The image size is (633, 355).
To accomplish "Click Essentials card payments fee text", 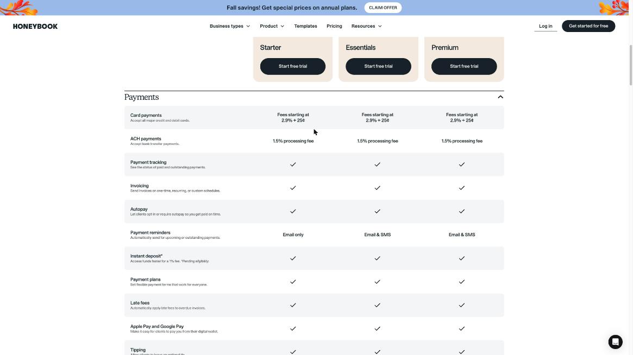I will [378, 117].
